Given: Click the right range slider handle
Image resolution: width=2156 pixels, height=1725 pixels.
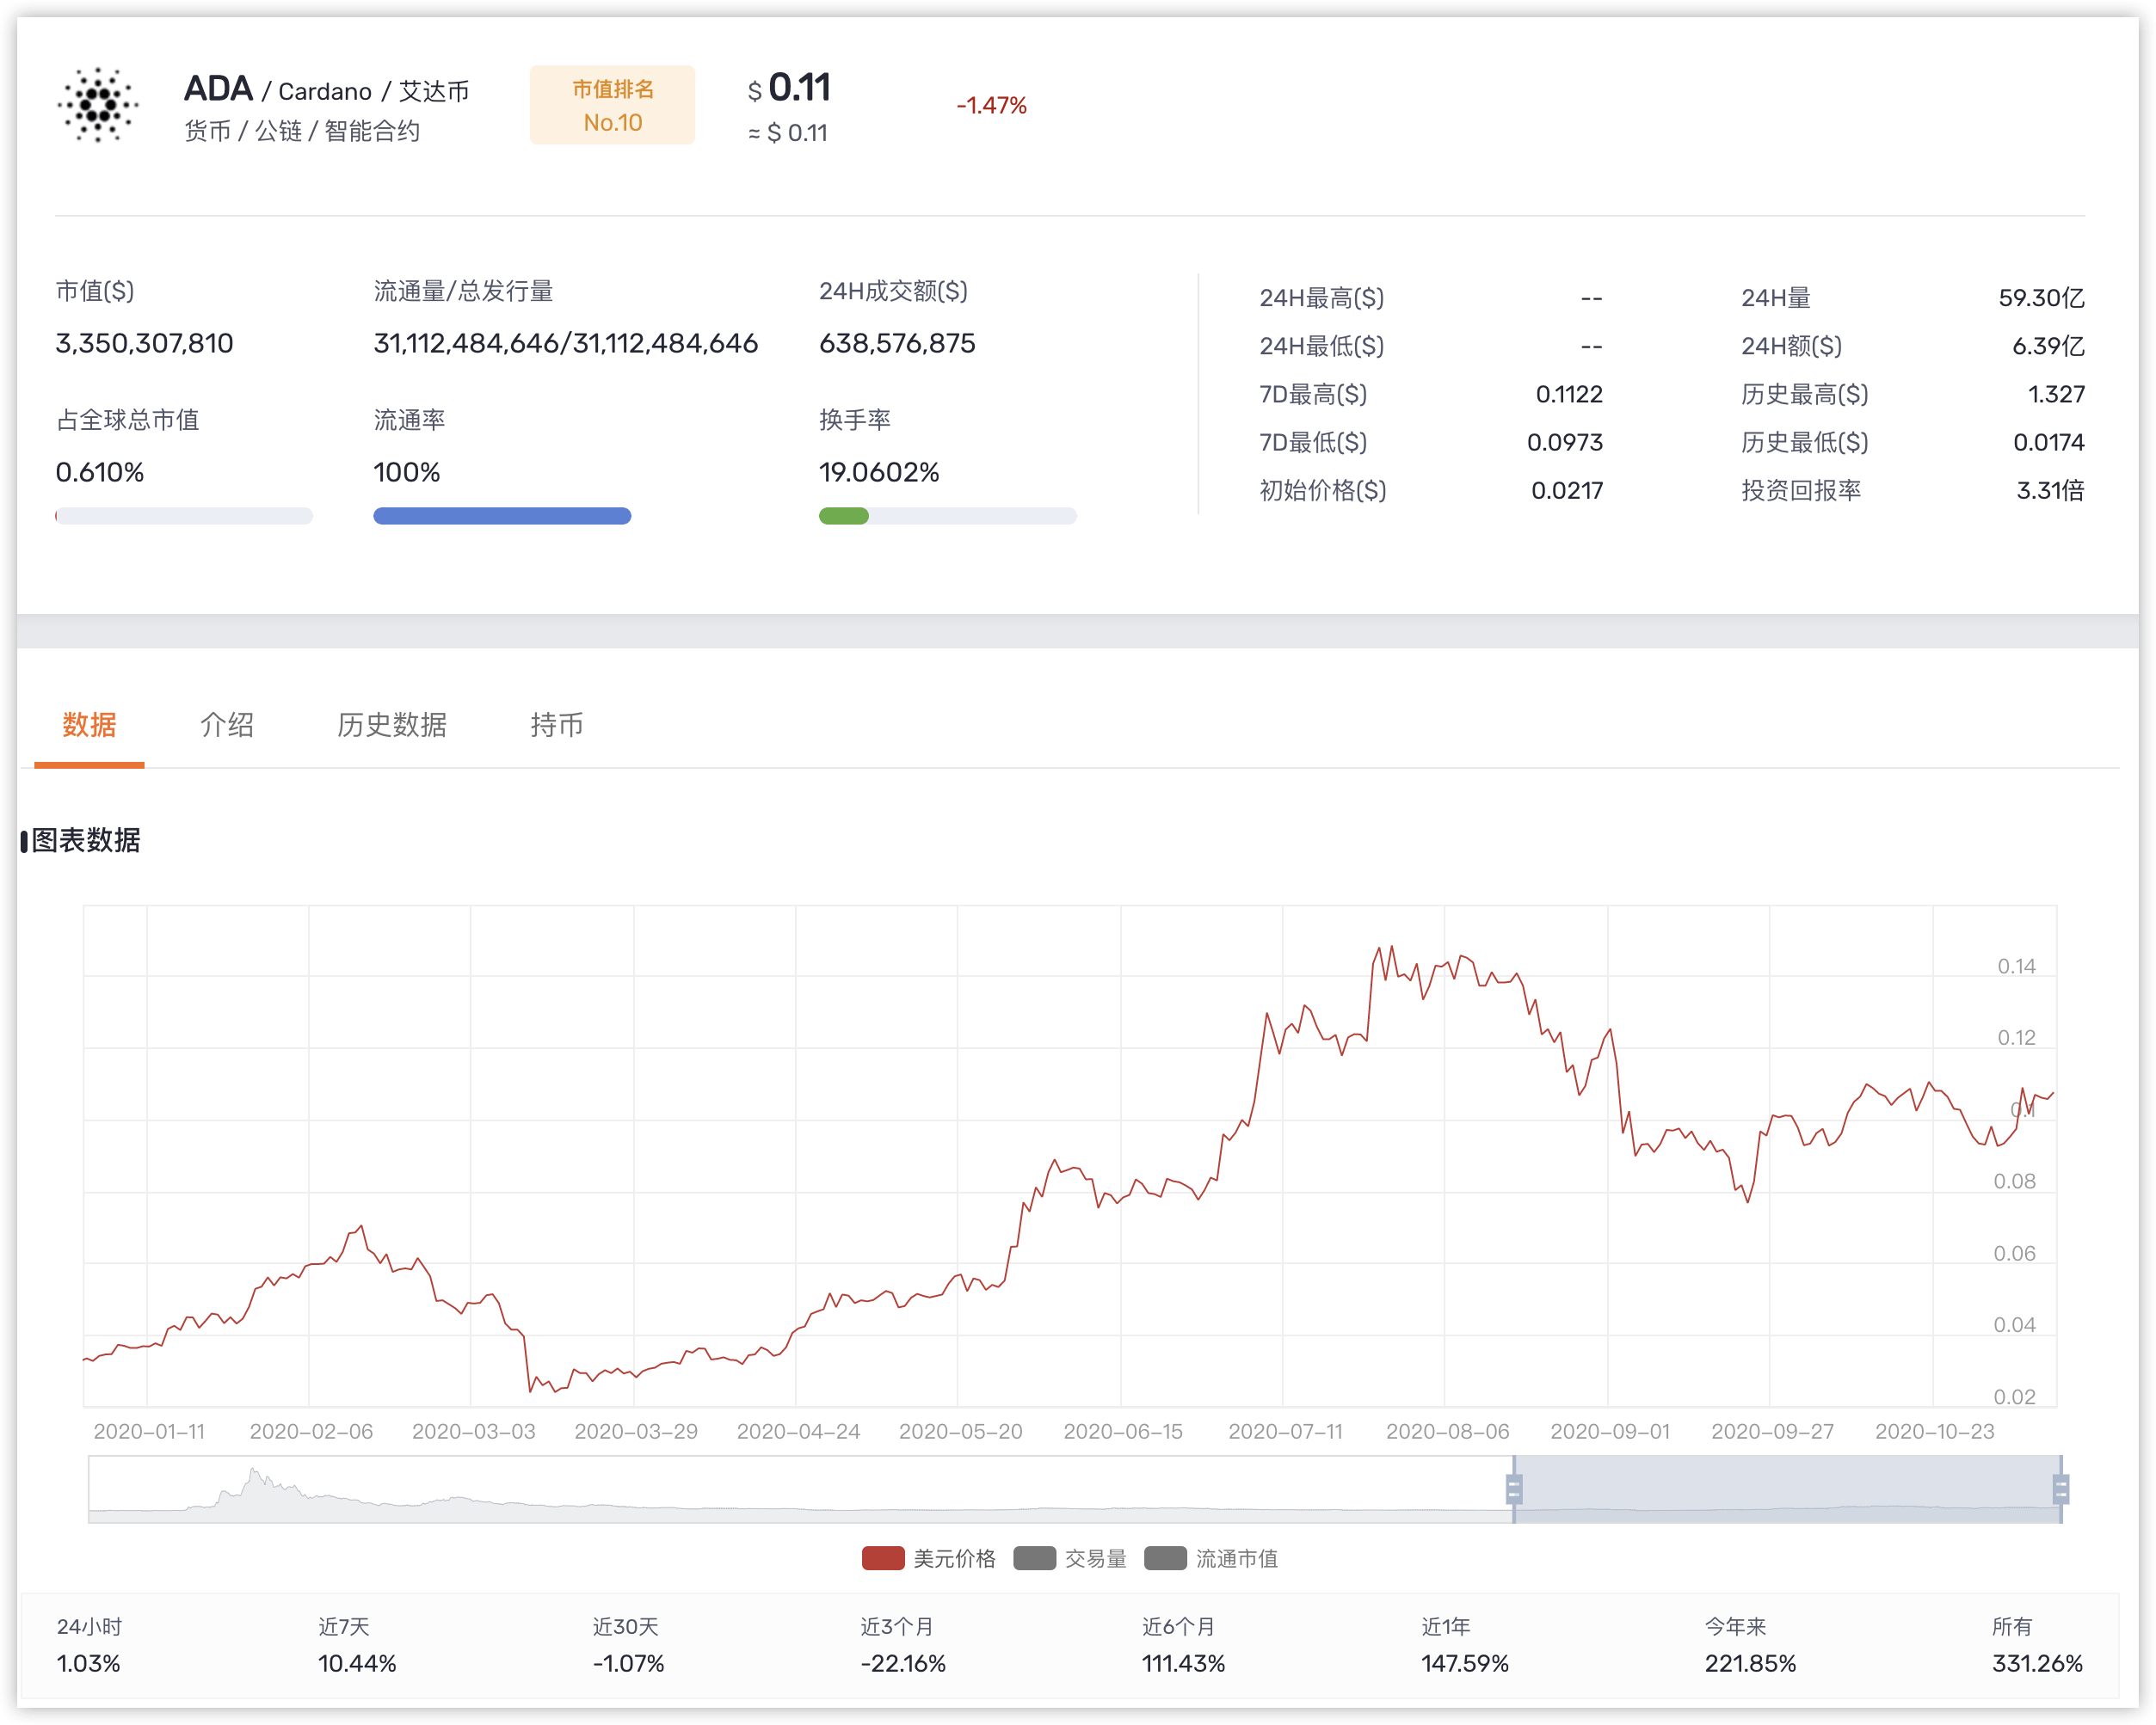Looking at the screenshot, I should tap(2061, 1489).
